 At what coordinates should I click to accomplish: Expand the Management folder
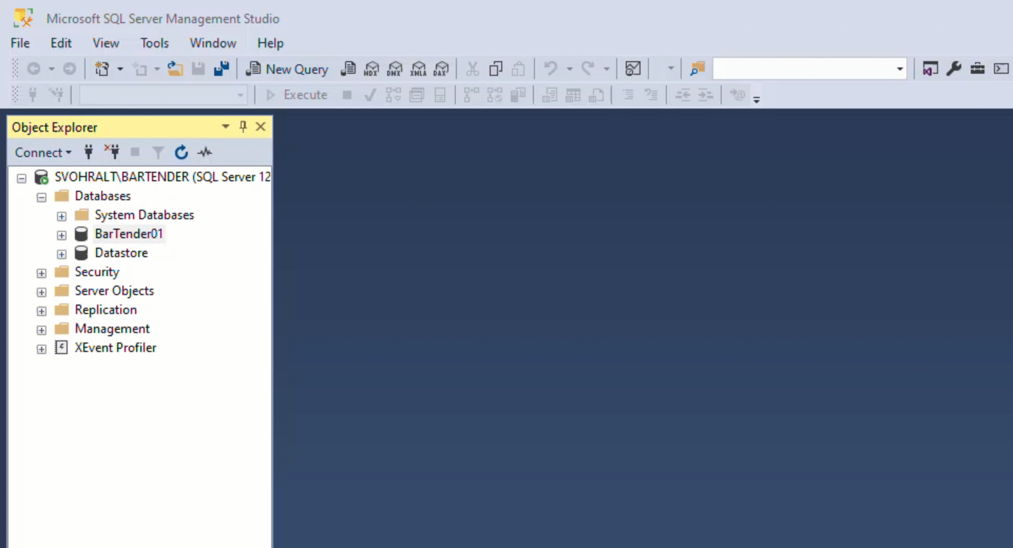click(42, 330)
